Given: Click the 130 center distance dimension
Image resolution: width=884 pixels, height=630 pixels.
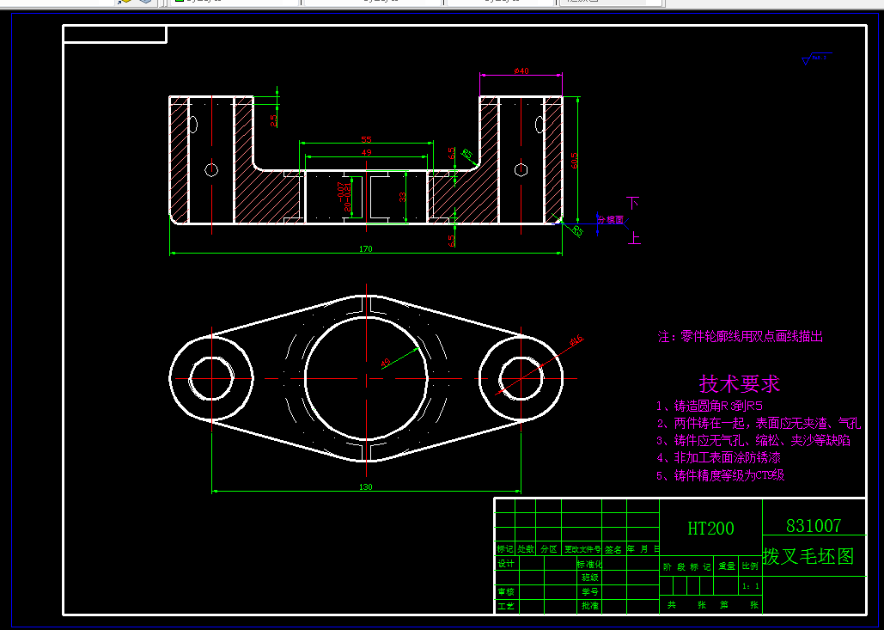Looking at the screenshot, I should (366, 486).
